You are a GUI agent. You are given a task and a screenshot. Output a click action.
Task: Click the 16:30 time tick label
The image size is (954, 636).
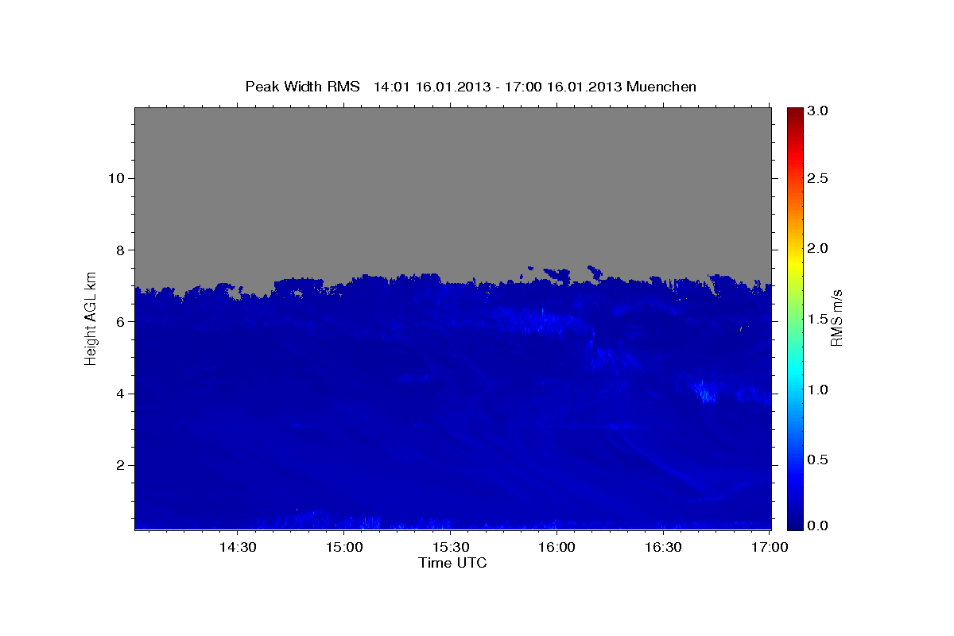pyautogui.click(x=663, y=548)
